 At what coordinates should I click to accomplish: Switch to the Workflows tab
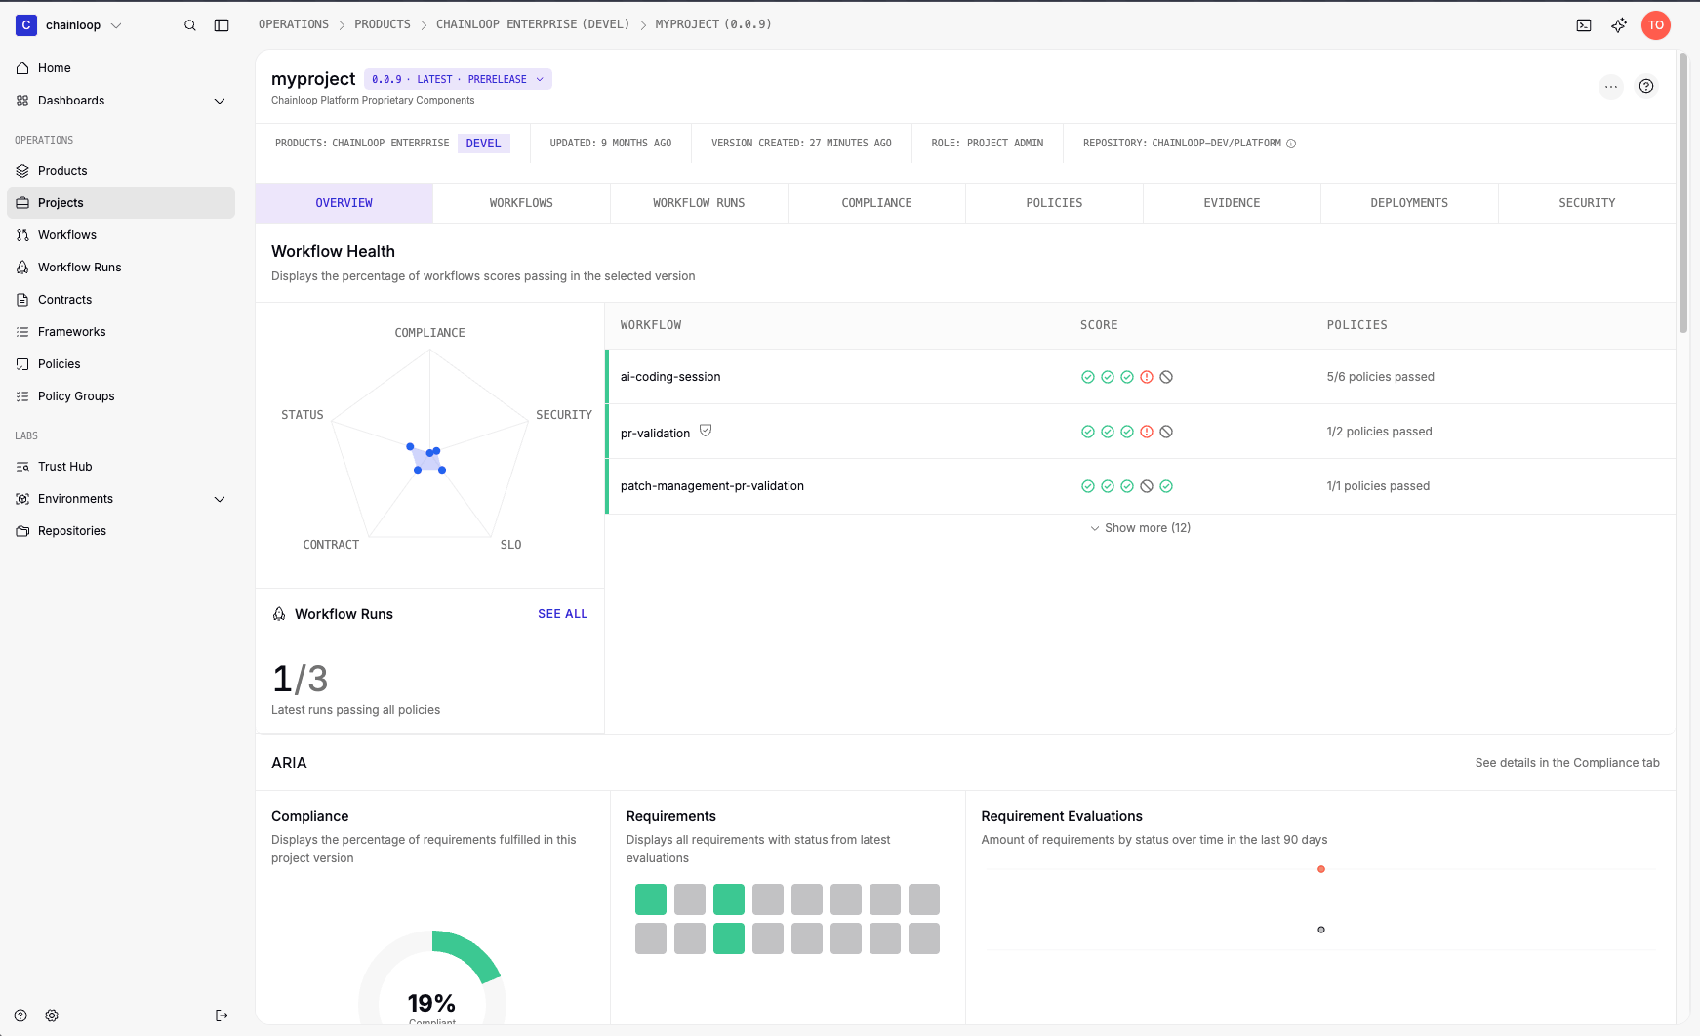[521, 203]
